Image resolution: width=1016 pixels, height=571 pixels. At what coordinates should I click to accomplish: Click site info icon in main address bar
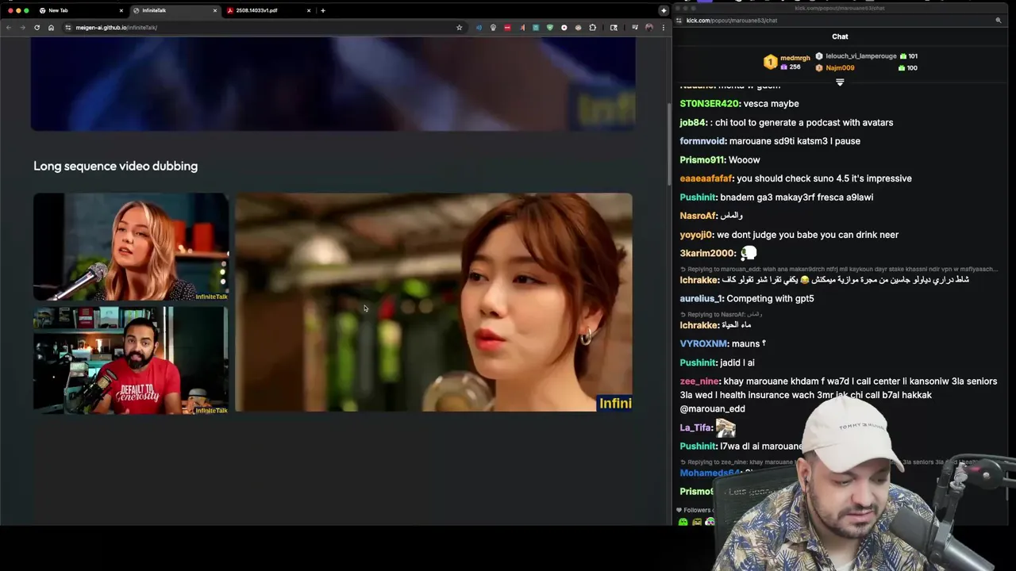point(68,28)
